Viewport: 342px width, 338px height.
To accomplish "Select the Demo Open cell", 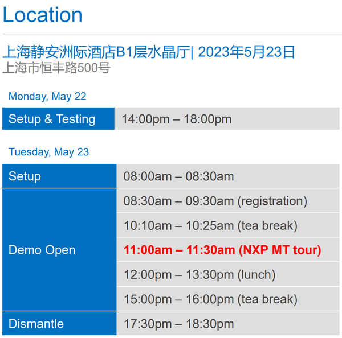I will coord(59,250).
